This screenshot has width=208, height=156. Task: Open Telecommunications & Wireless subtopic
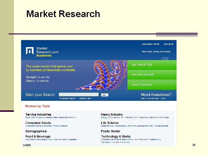point(115,142)
